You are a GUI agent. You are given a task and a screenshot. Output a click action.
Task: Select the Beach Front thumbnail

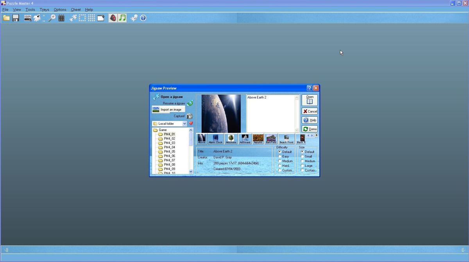(x=286, y=139)
